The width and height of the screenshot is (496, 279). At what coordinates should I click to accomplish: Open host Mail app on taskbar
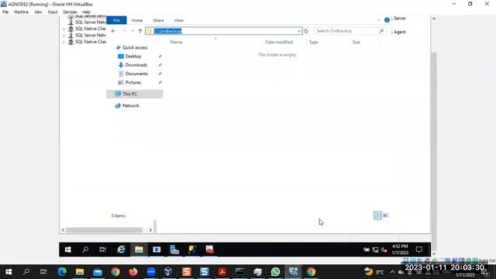[x=98, y=272]
